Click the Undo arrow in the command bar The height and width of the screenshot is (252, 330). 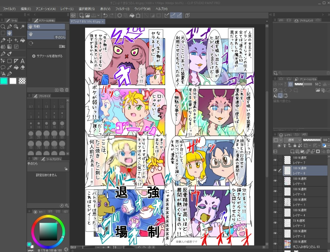tap(105, 15)
